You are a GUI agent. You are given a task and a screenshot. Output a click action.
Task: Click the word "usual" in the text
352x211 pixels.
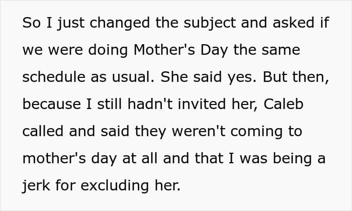[131, 77]
